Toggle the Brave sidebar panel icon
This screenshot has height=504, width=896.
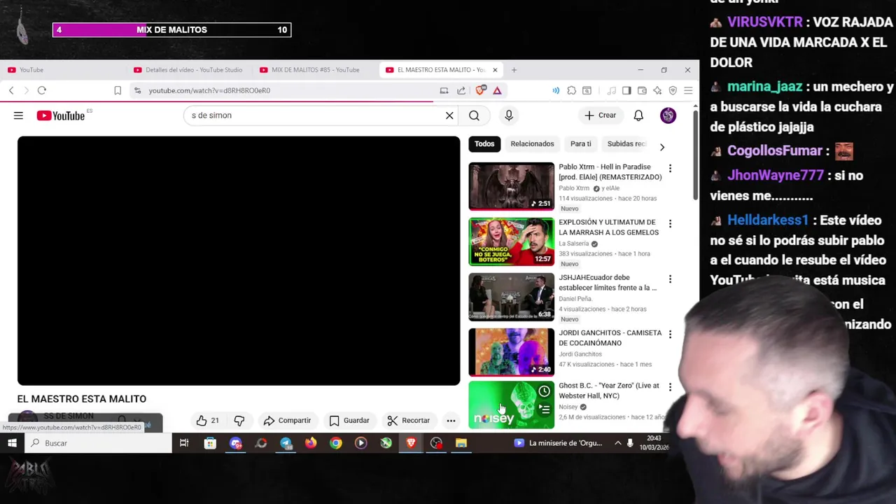click(x=626, y=90)
